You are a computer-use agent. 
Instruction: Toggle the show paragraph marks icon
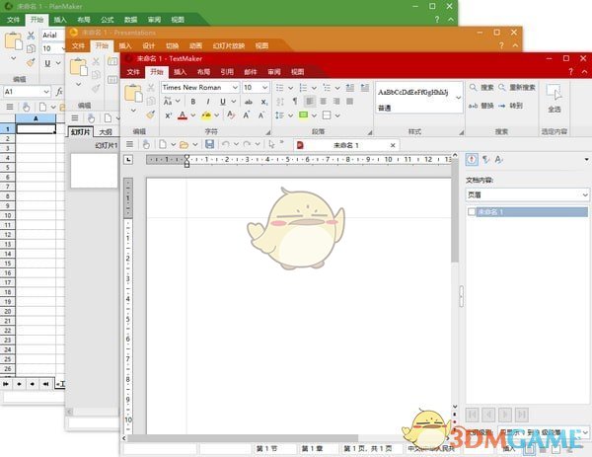(x=295, y=102)
